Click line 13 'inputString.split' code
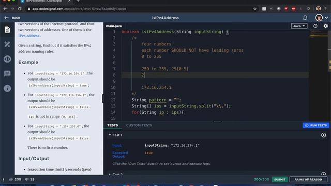 pos(200,106)
